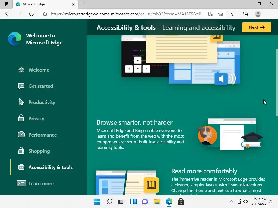Image resolution: width=278 pixels, height=208 pixels.
Task: Click the Learn more checklist icon
Action: pos(21,183)
